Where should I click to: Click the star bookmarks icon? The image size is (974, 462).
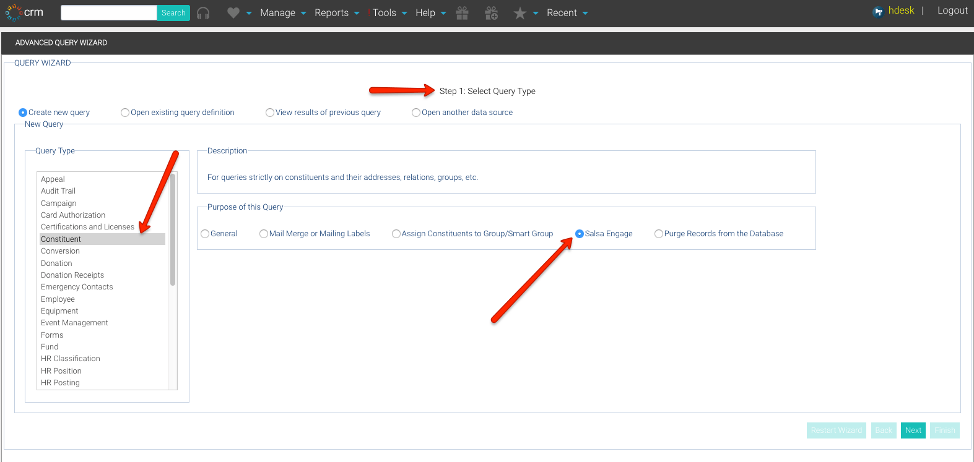(x=520, y=13)
